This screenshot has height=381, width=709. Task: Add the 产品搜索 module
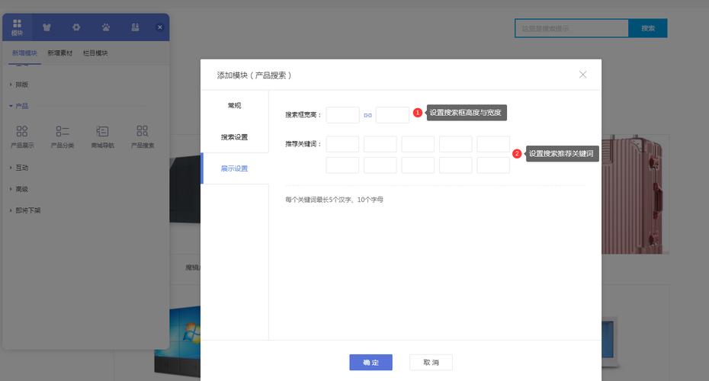click(x=143, y=137)
